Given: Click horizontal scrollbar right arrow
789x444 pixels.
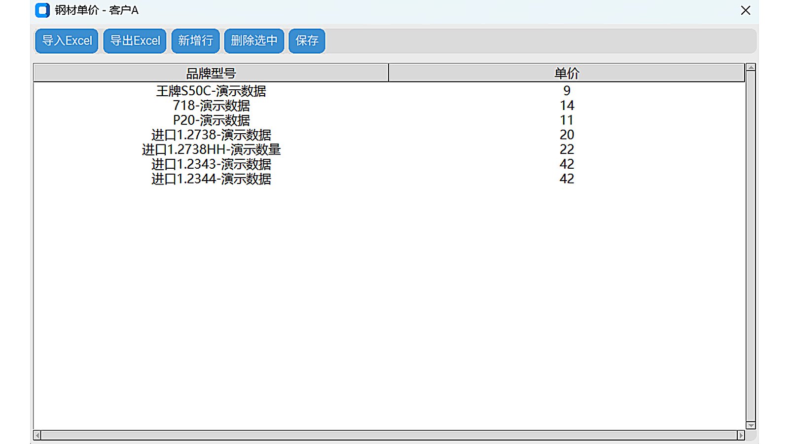Looking at the screenshot, I should pyautogui.click(x=741, y=435).
